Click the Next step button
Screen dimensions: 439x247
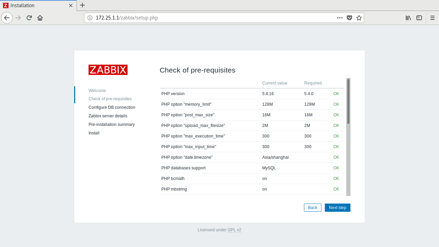[x=337, y=207]
